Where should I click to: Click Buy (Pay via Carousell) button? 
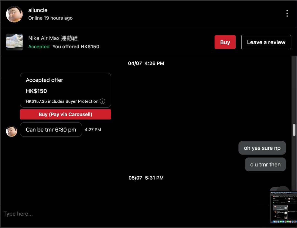pyautogui.click(x=65, y=114)
